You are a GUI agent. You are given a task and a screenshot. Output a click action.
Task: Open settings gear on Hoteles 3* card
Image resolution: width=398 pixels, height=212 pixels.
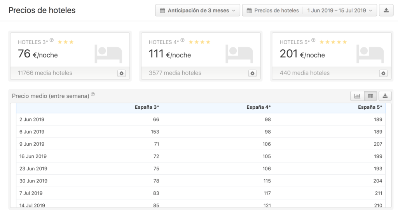click(x=122, y=73)
